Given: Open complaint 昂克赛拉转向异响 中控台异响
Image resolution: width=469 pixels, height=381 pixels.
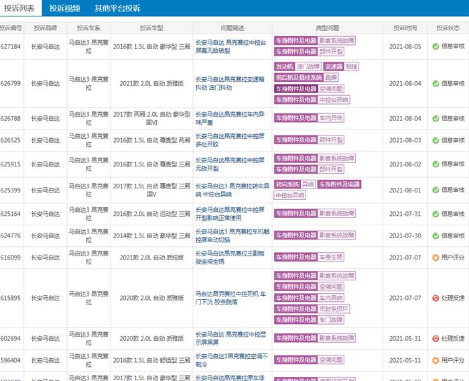Looking at the screenshot, I should tap(232, 190).
